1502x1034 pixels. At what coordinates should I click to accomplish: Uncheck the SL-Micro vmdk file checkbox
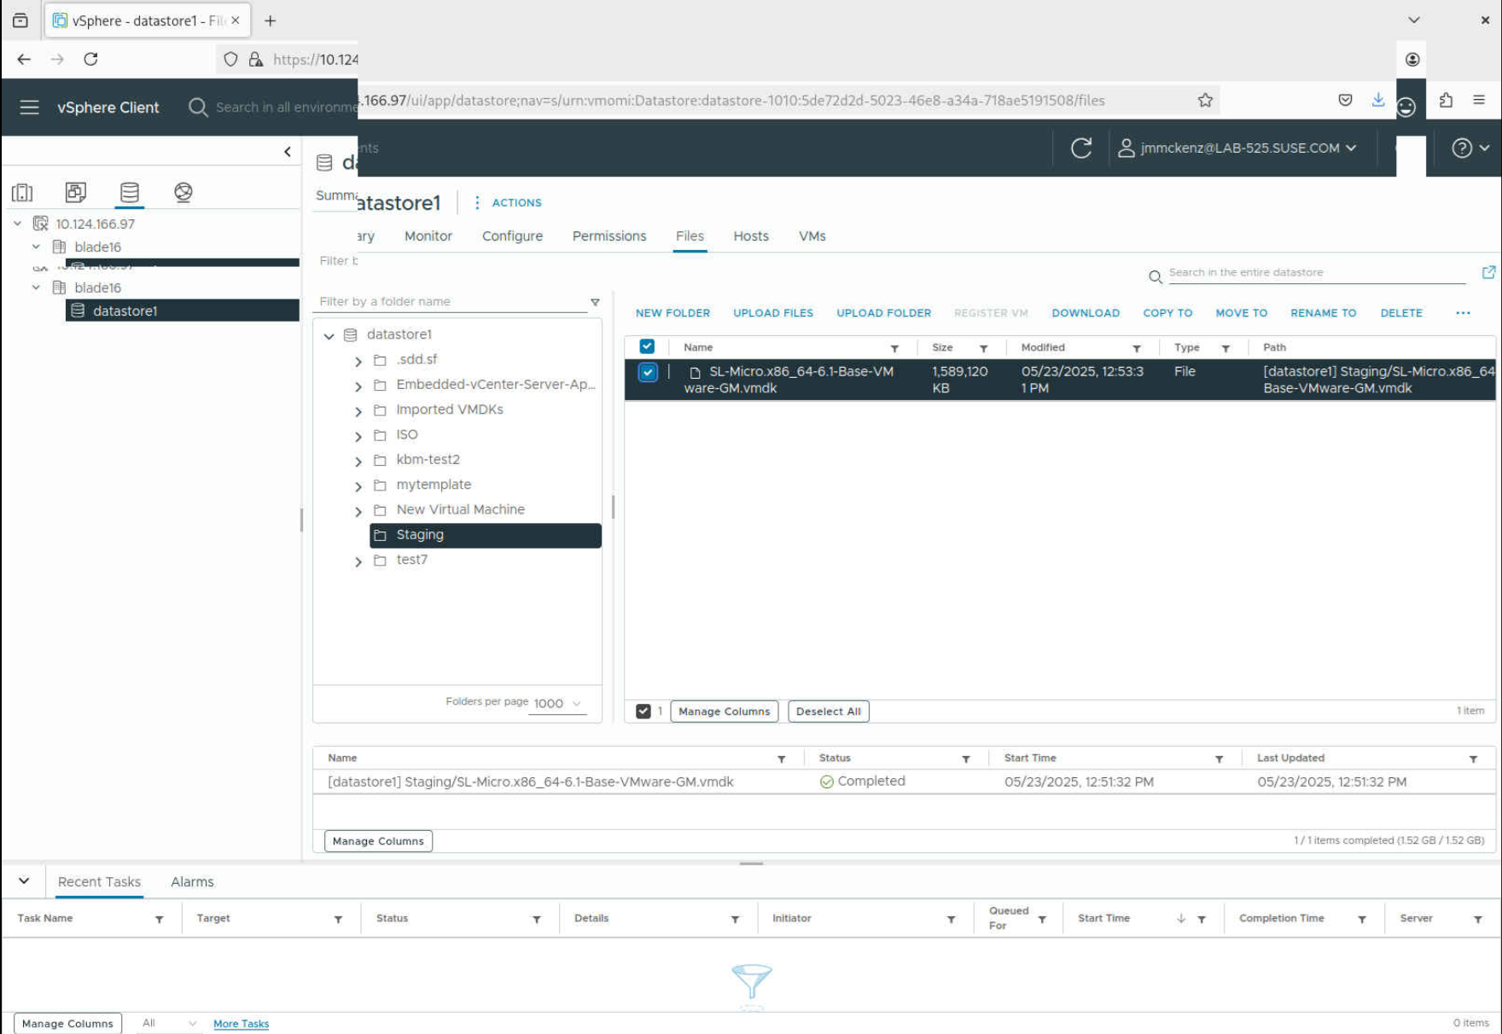(x=648, y=372)
